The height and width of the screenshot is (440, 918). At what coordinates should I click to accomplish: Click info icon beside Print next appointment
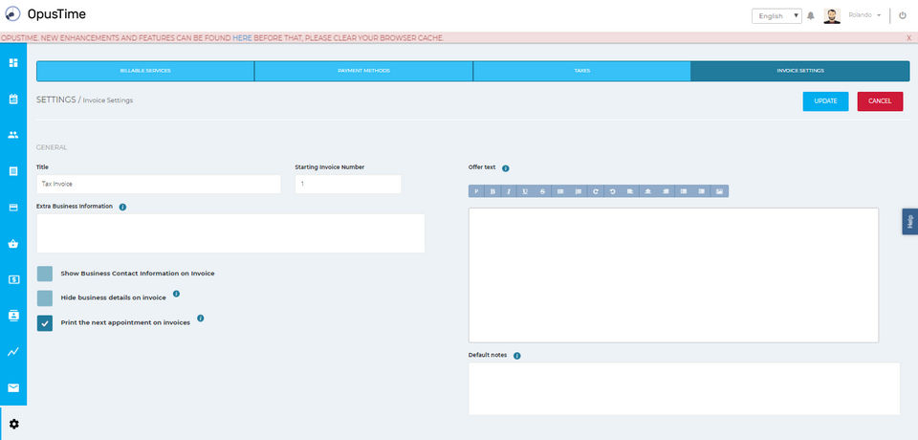point(200,319)
